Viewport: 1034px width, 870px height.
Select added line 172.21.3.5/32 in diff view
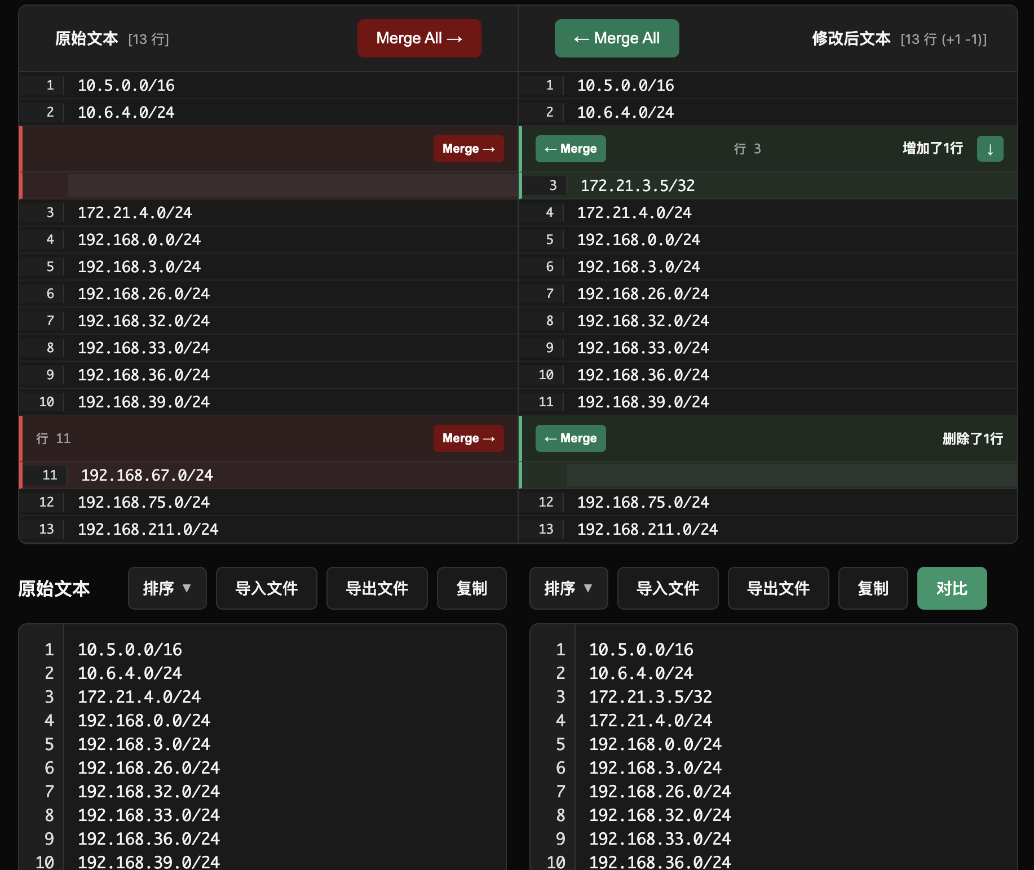(x=638, y=185)
